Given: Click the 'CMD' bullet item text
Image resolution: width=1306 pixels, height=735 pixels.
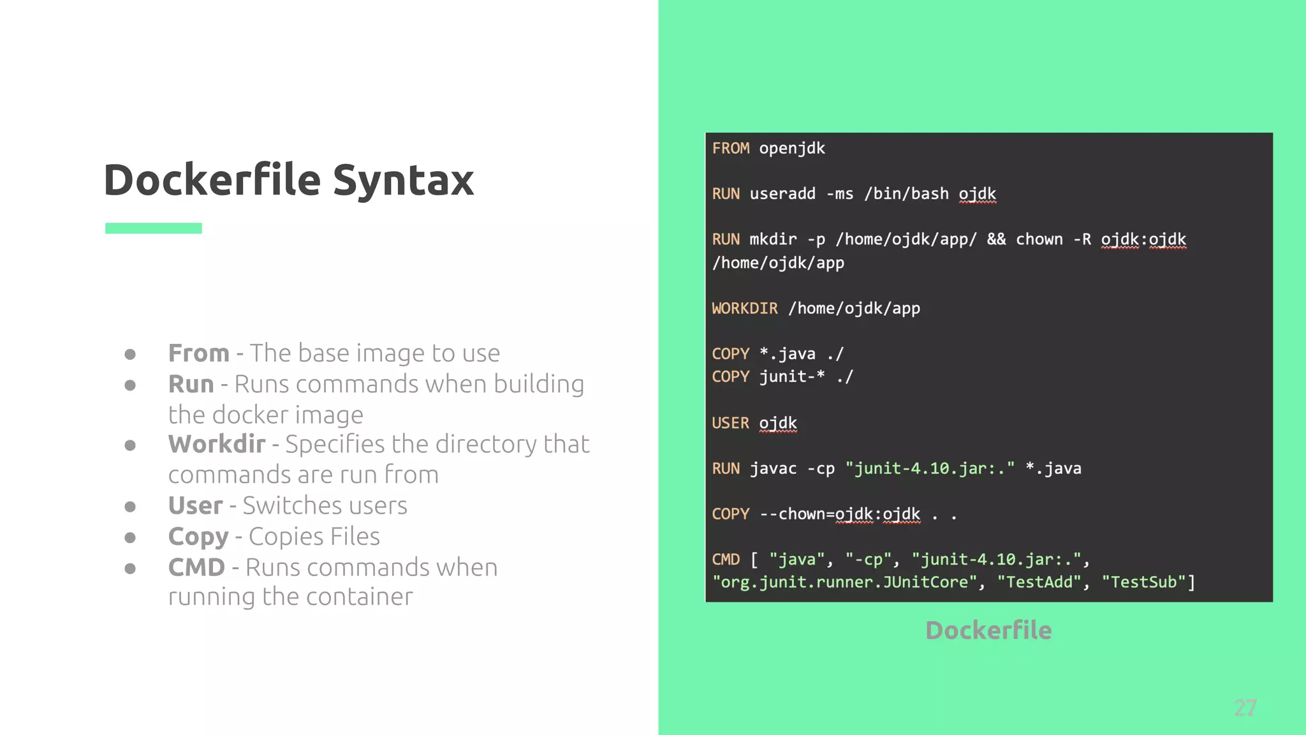Looking at the screenshot, I should [333, 582].
